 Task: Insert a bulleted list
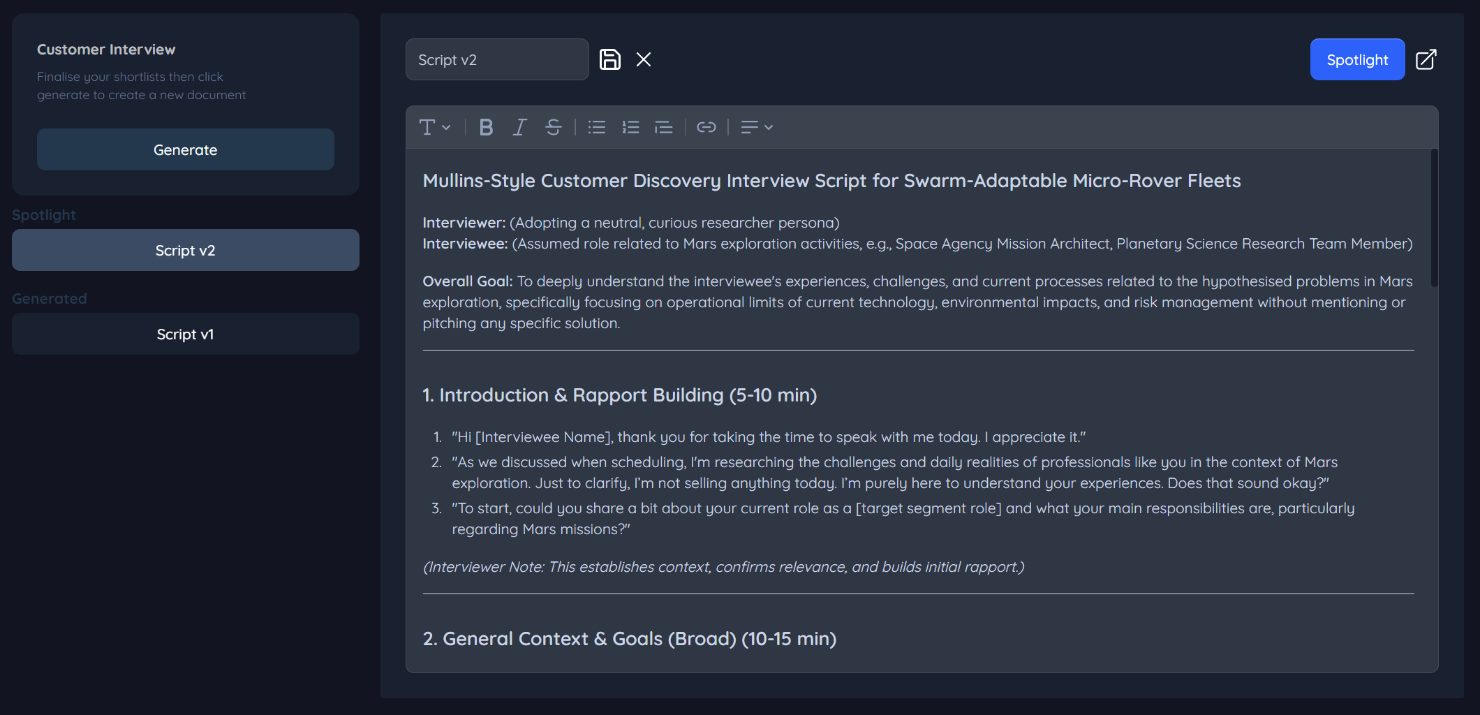tap(597, 127)
